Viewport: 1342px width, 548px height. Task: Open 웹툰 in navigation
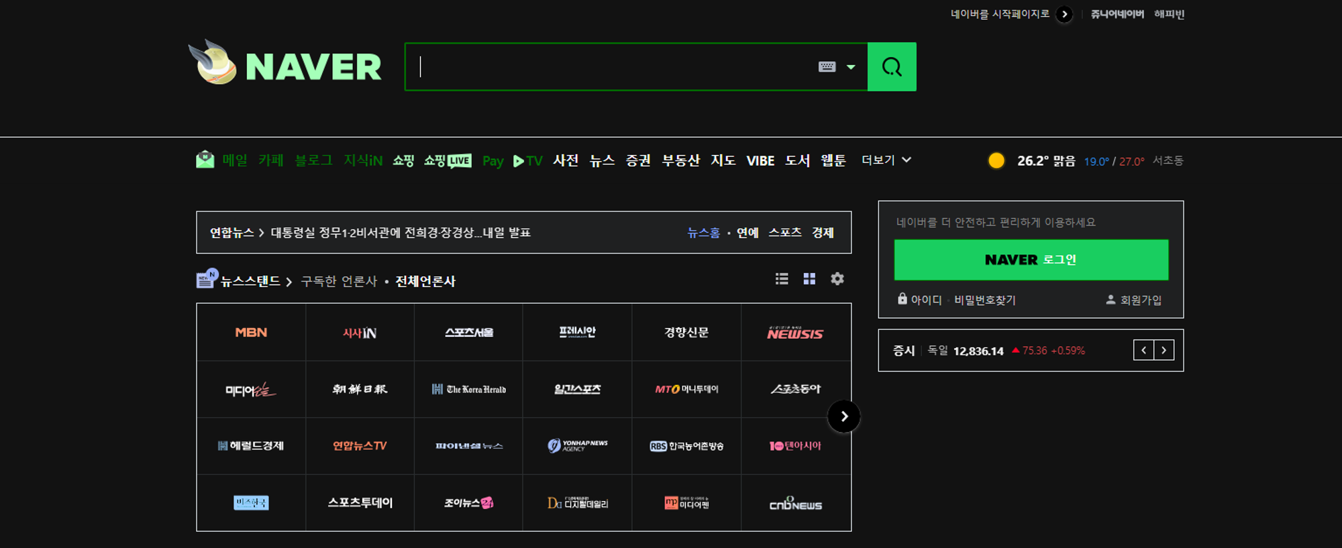833,160
